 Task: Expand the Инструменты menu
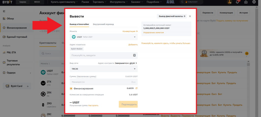(119, 2)
